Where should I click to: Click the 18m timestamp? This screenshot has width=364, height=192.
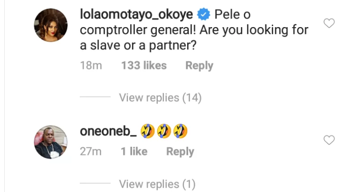91,66
